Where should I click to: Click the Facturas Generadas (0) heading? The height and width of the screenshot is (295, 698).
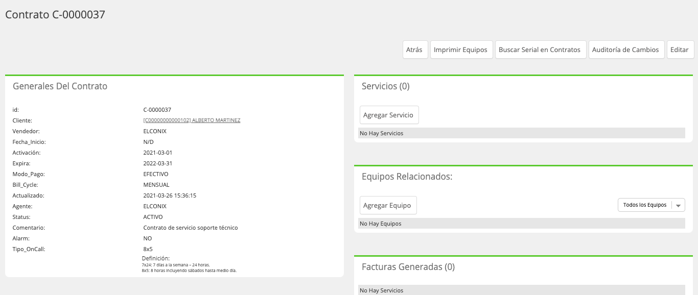(408, 267)
